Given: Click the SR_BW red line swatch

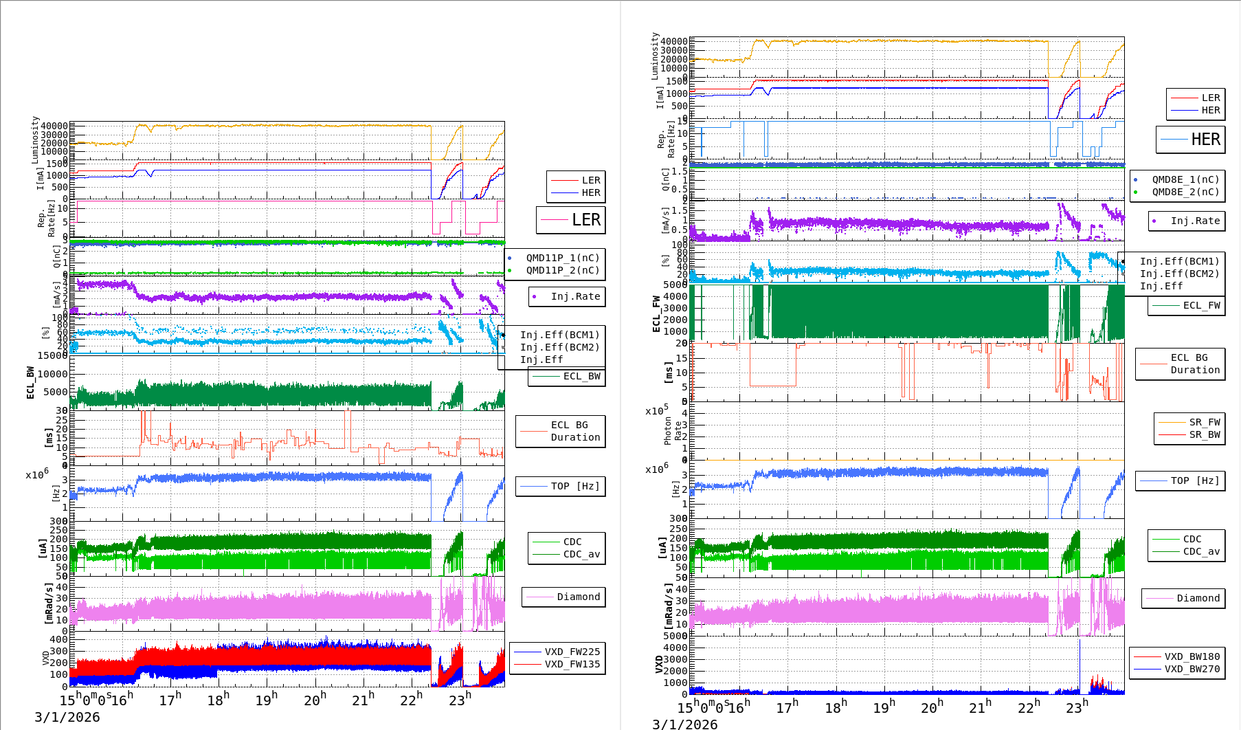Looking at the screenshot, I should (1172, 434).
